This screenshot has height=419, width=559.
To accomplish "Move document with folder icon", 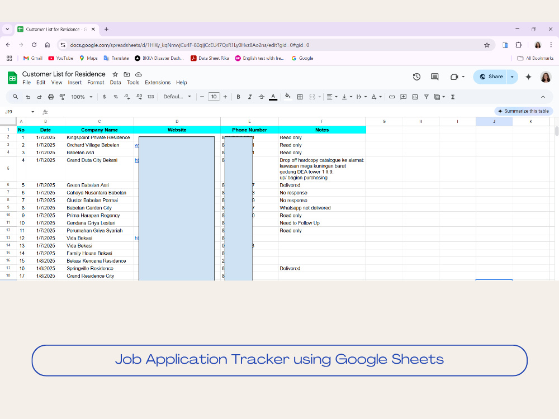I will click(126, 74).
